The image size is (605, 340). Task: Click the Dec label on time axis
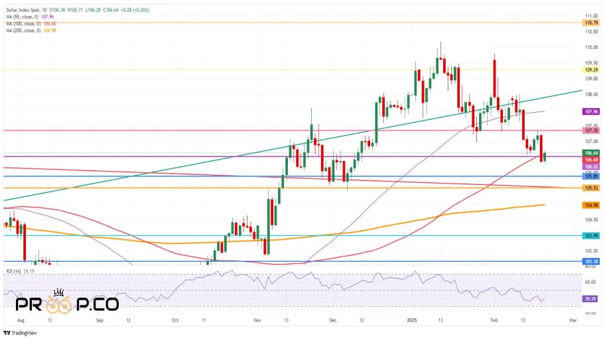coord(332,320)
